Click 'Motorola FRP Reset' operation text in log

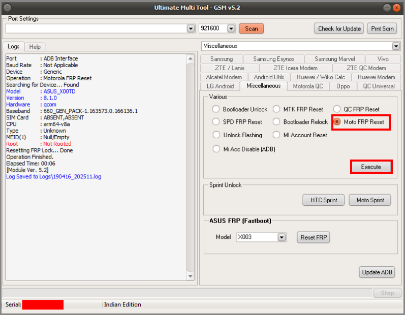point(68,78)
